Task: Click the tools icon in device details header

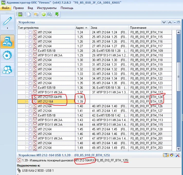Action: [178, 155]
